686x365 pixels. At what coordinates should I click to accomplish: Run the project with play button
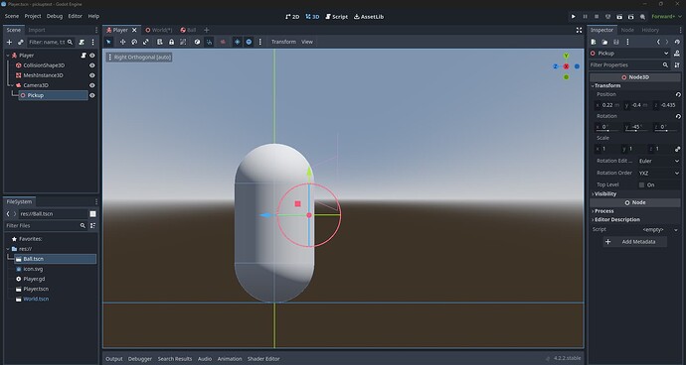point(573,17)
